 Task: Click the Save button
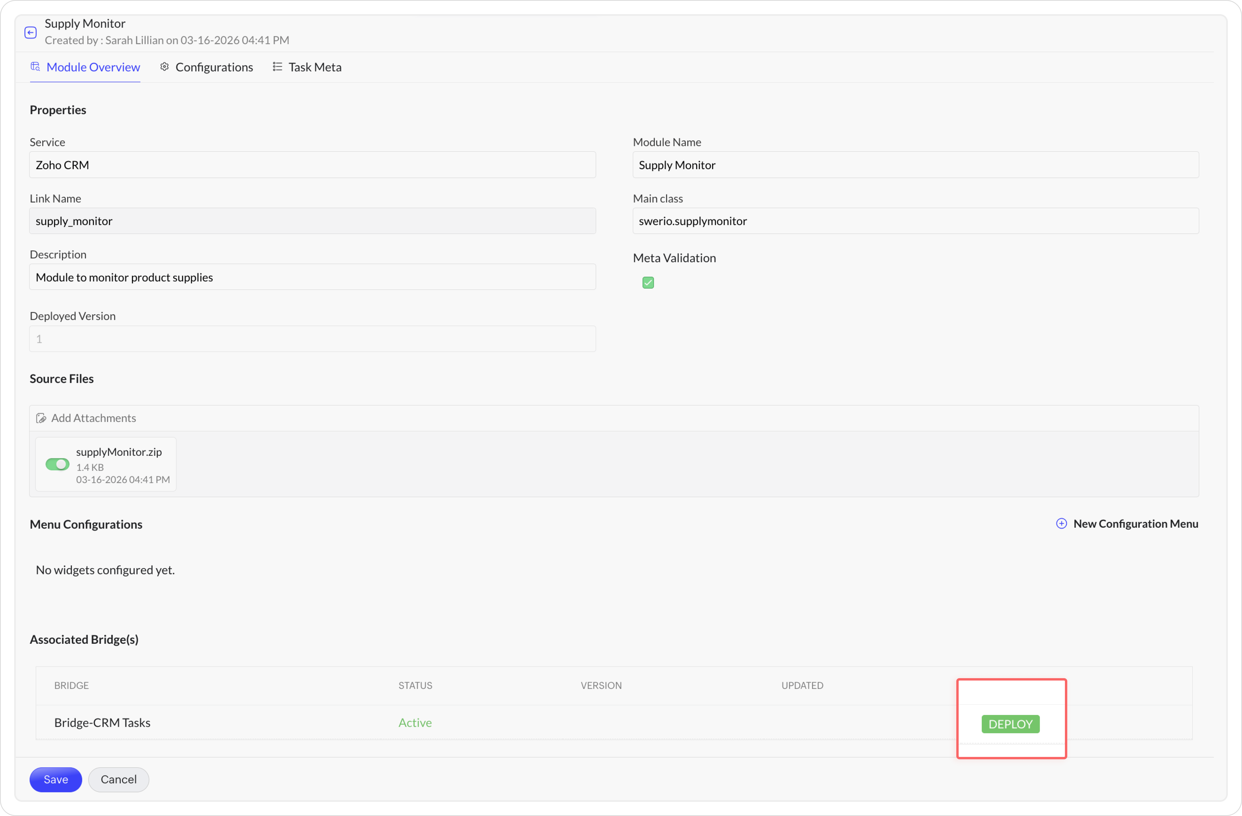tap(55, 779)
